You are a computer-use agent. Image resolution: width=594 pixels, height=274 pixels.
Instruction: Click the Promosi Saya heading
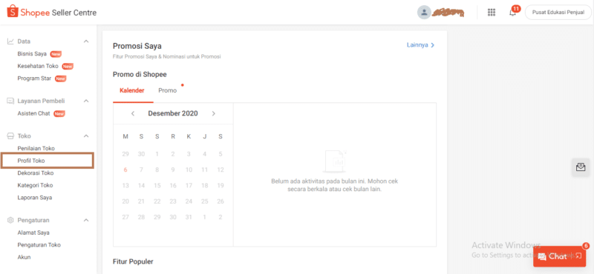pos(137,46)
